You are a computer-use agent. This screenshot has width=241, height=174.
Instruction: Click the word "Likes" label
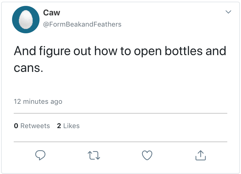pos(71,126)
